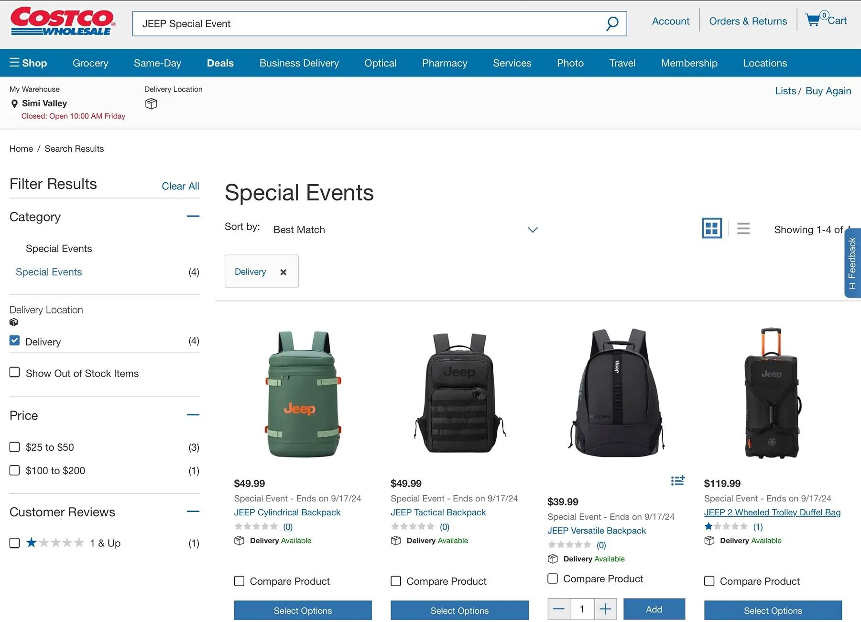Go to Home breadcrumb
This screenshot has height=622, width=861.
click(22, 149)
